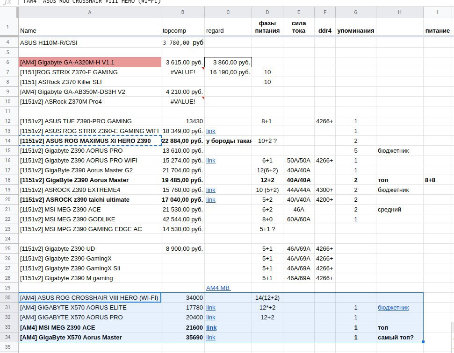The image size is (454, 353).
Task: Select row 6 header
Action: click(8, 62)
